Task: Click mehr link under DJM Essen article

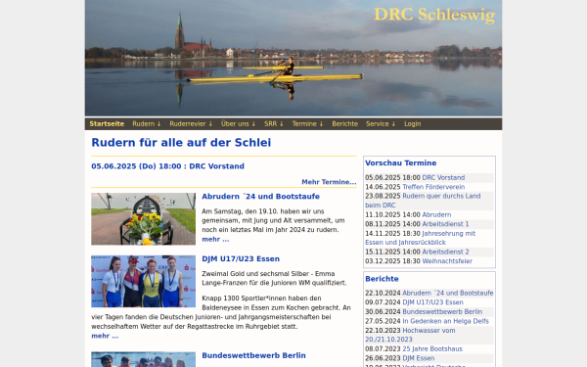Action: pyautogui.click(x=105, y=336)
